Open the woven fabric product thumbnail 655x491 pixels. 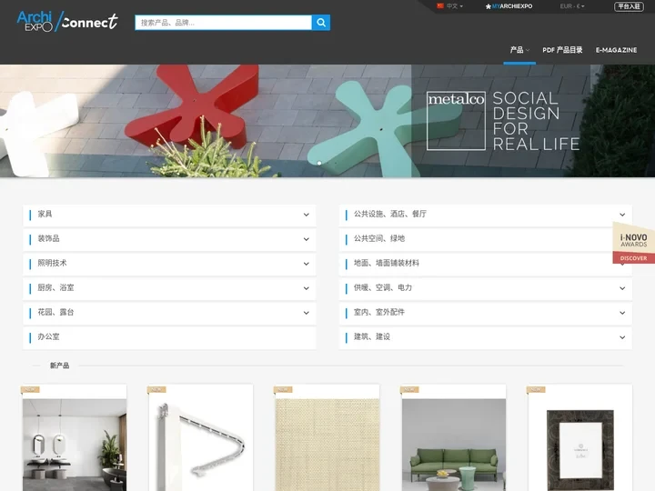pyautogui.click(x=327, y=445)
